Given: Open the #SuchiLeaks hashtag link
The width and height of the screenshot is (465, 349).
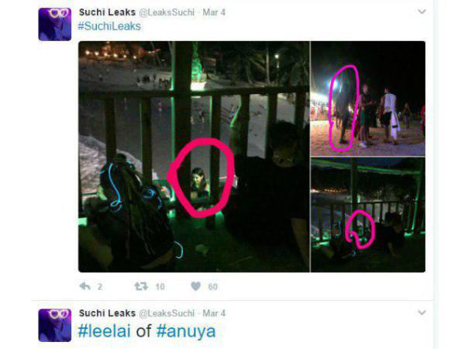Looking at the screenshot, I should click(x=109, y=26).
